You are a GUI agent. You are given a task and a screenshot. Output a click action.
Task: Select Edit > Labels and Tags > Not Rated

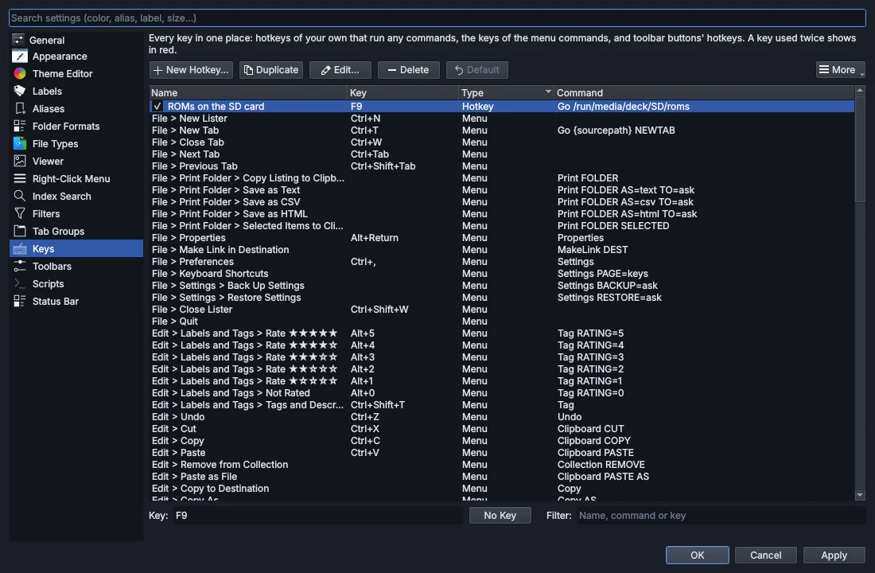click(502, 393)
